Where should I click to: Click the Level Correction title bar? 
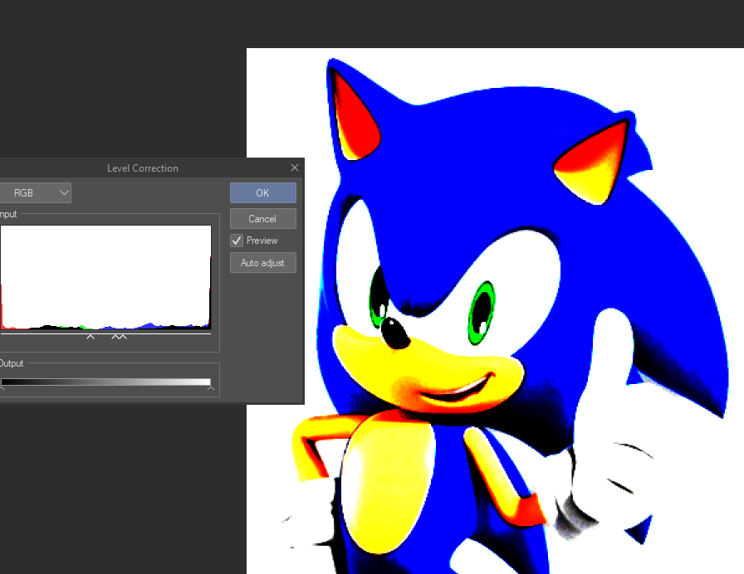tap(142, 168)
